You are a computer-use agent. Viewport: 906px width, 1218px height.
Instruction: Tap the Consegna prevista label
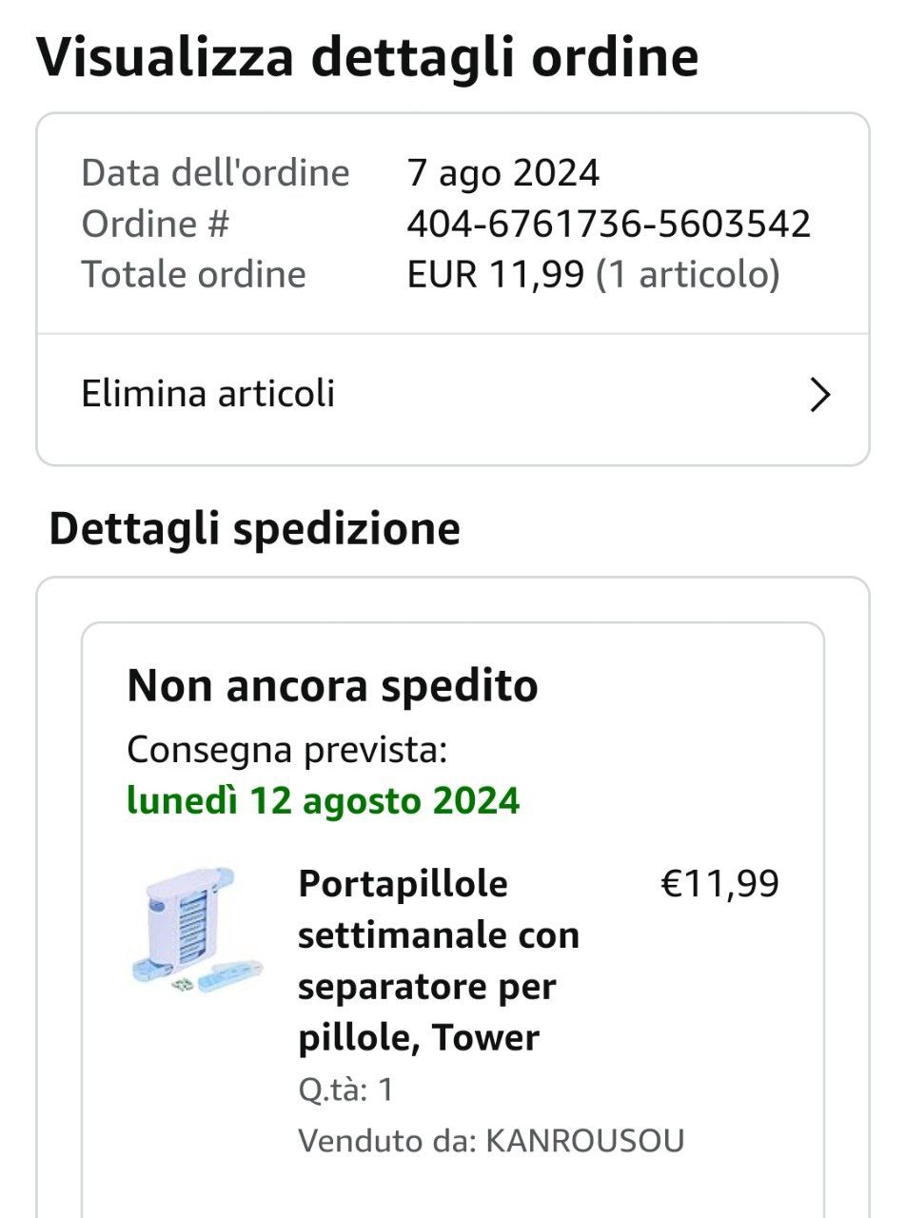click(286, 750)
